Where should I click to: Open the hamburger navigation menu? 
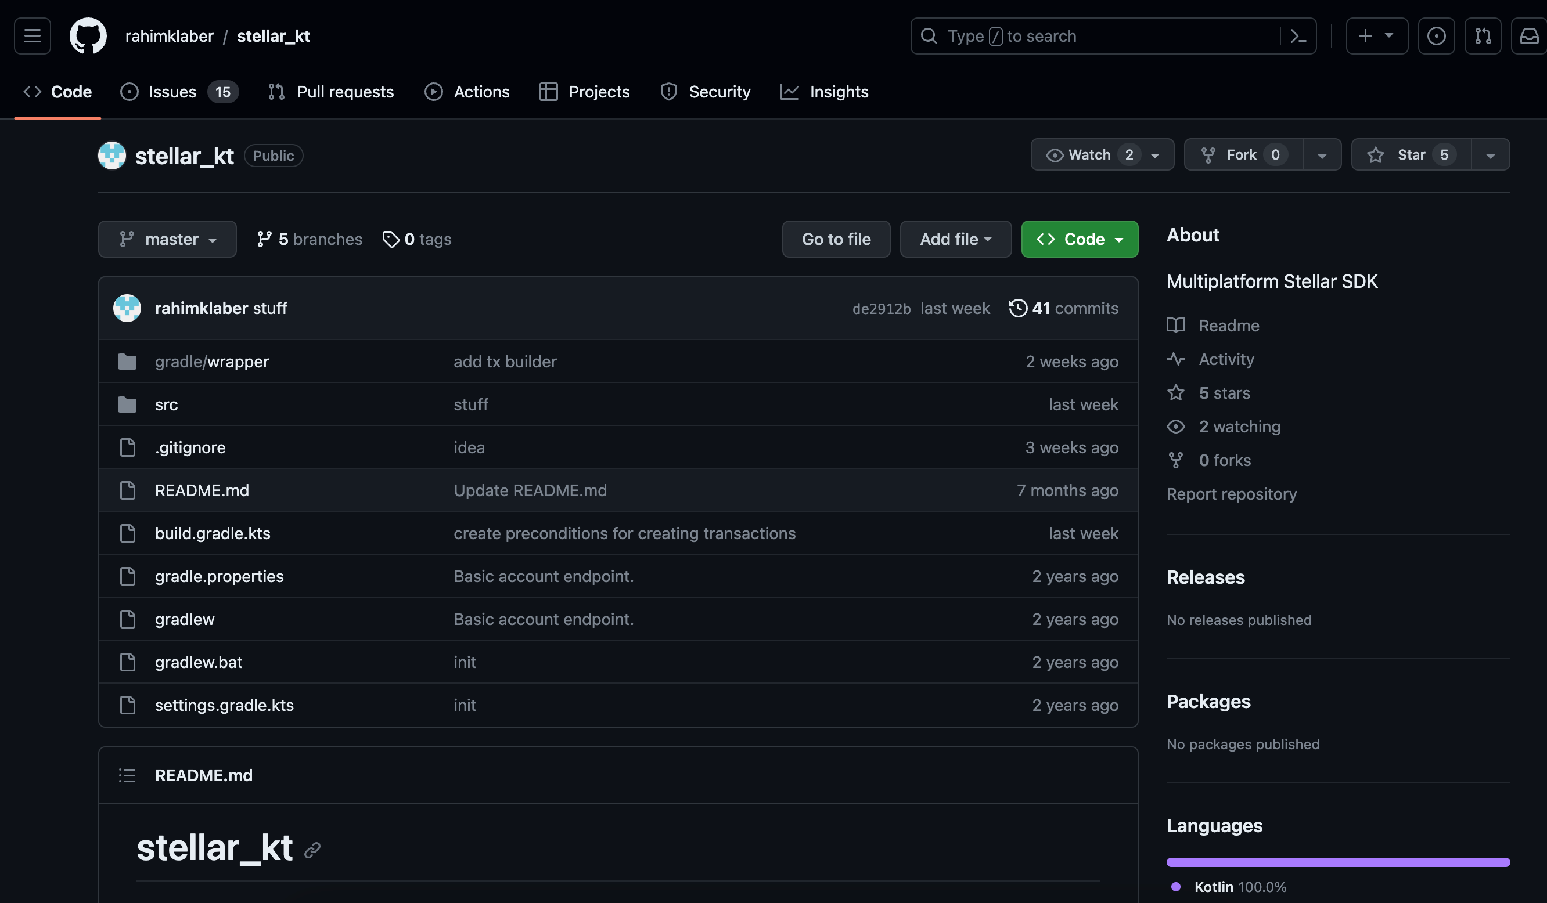(33, 36)
